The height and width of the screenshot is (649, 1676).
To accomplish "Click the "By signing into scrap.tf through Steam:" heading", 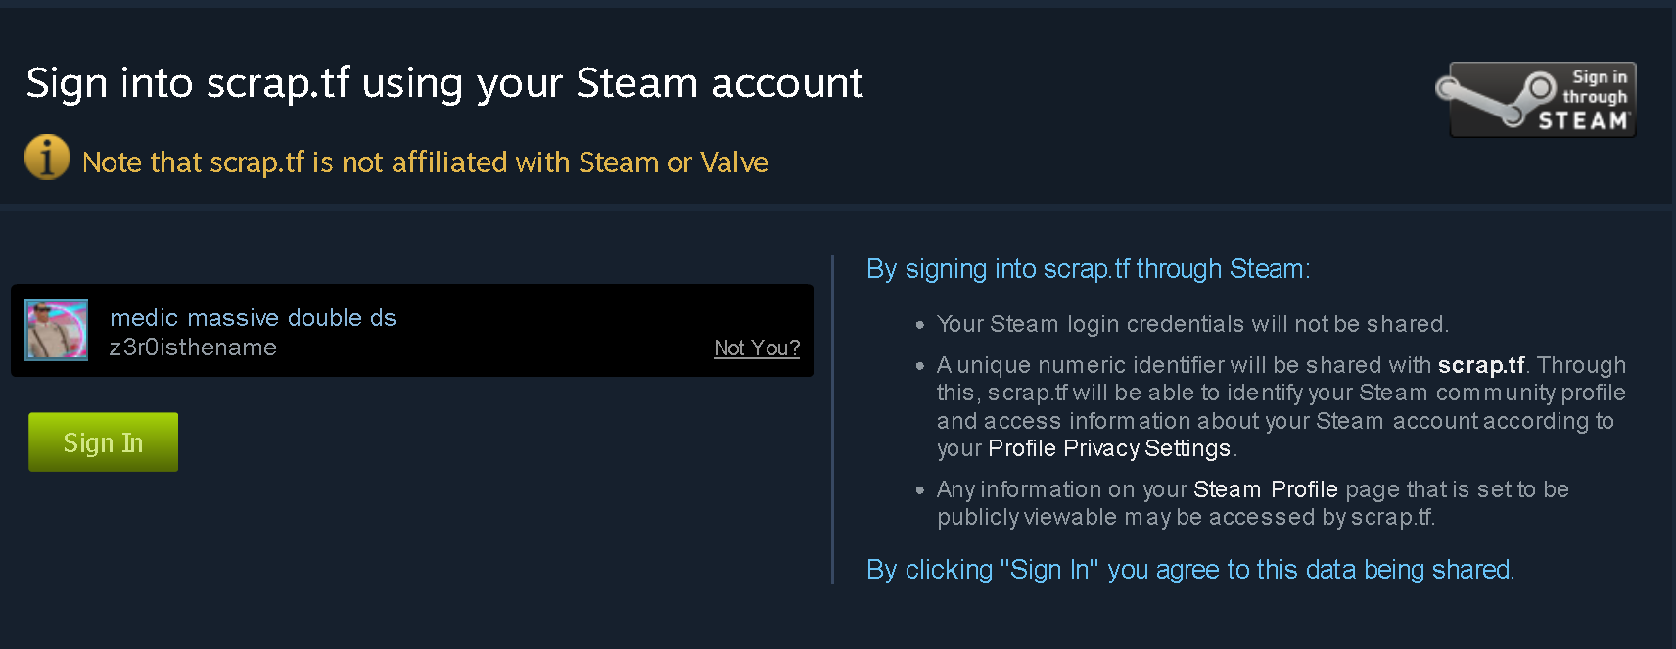I will 1088,269.
